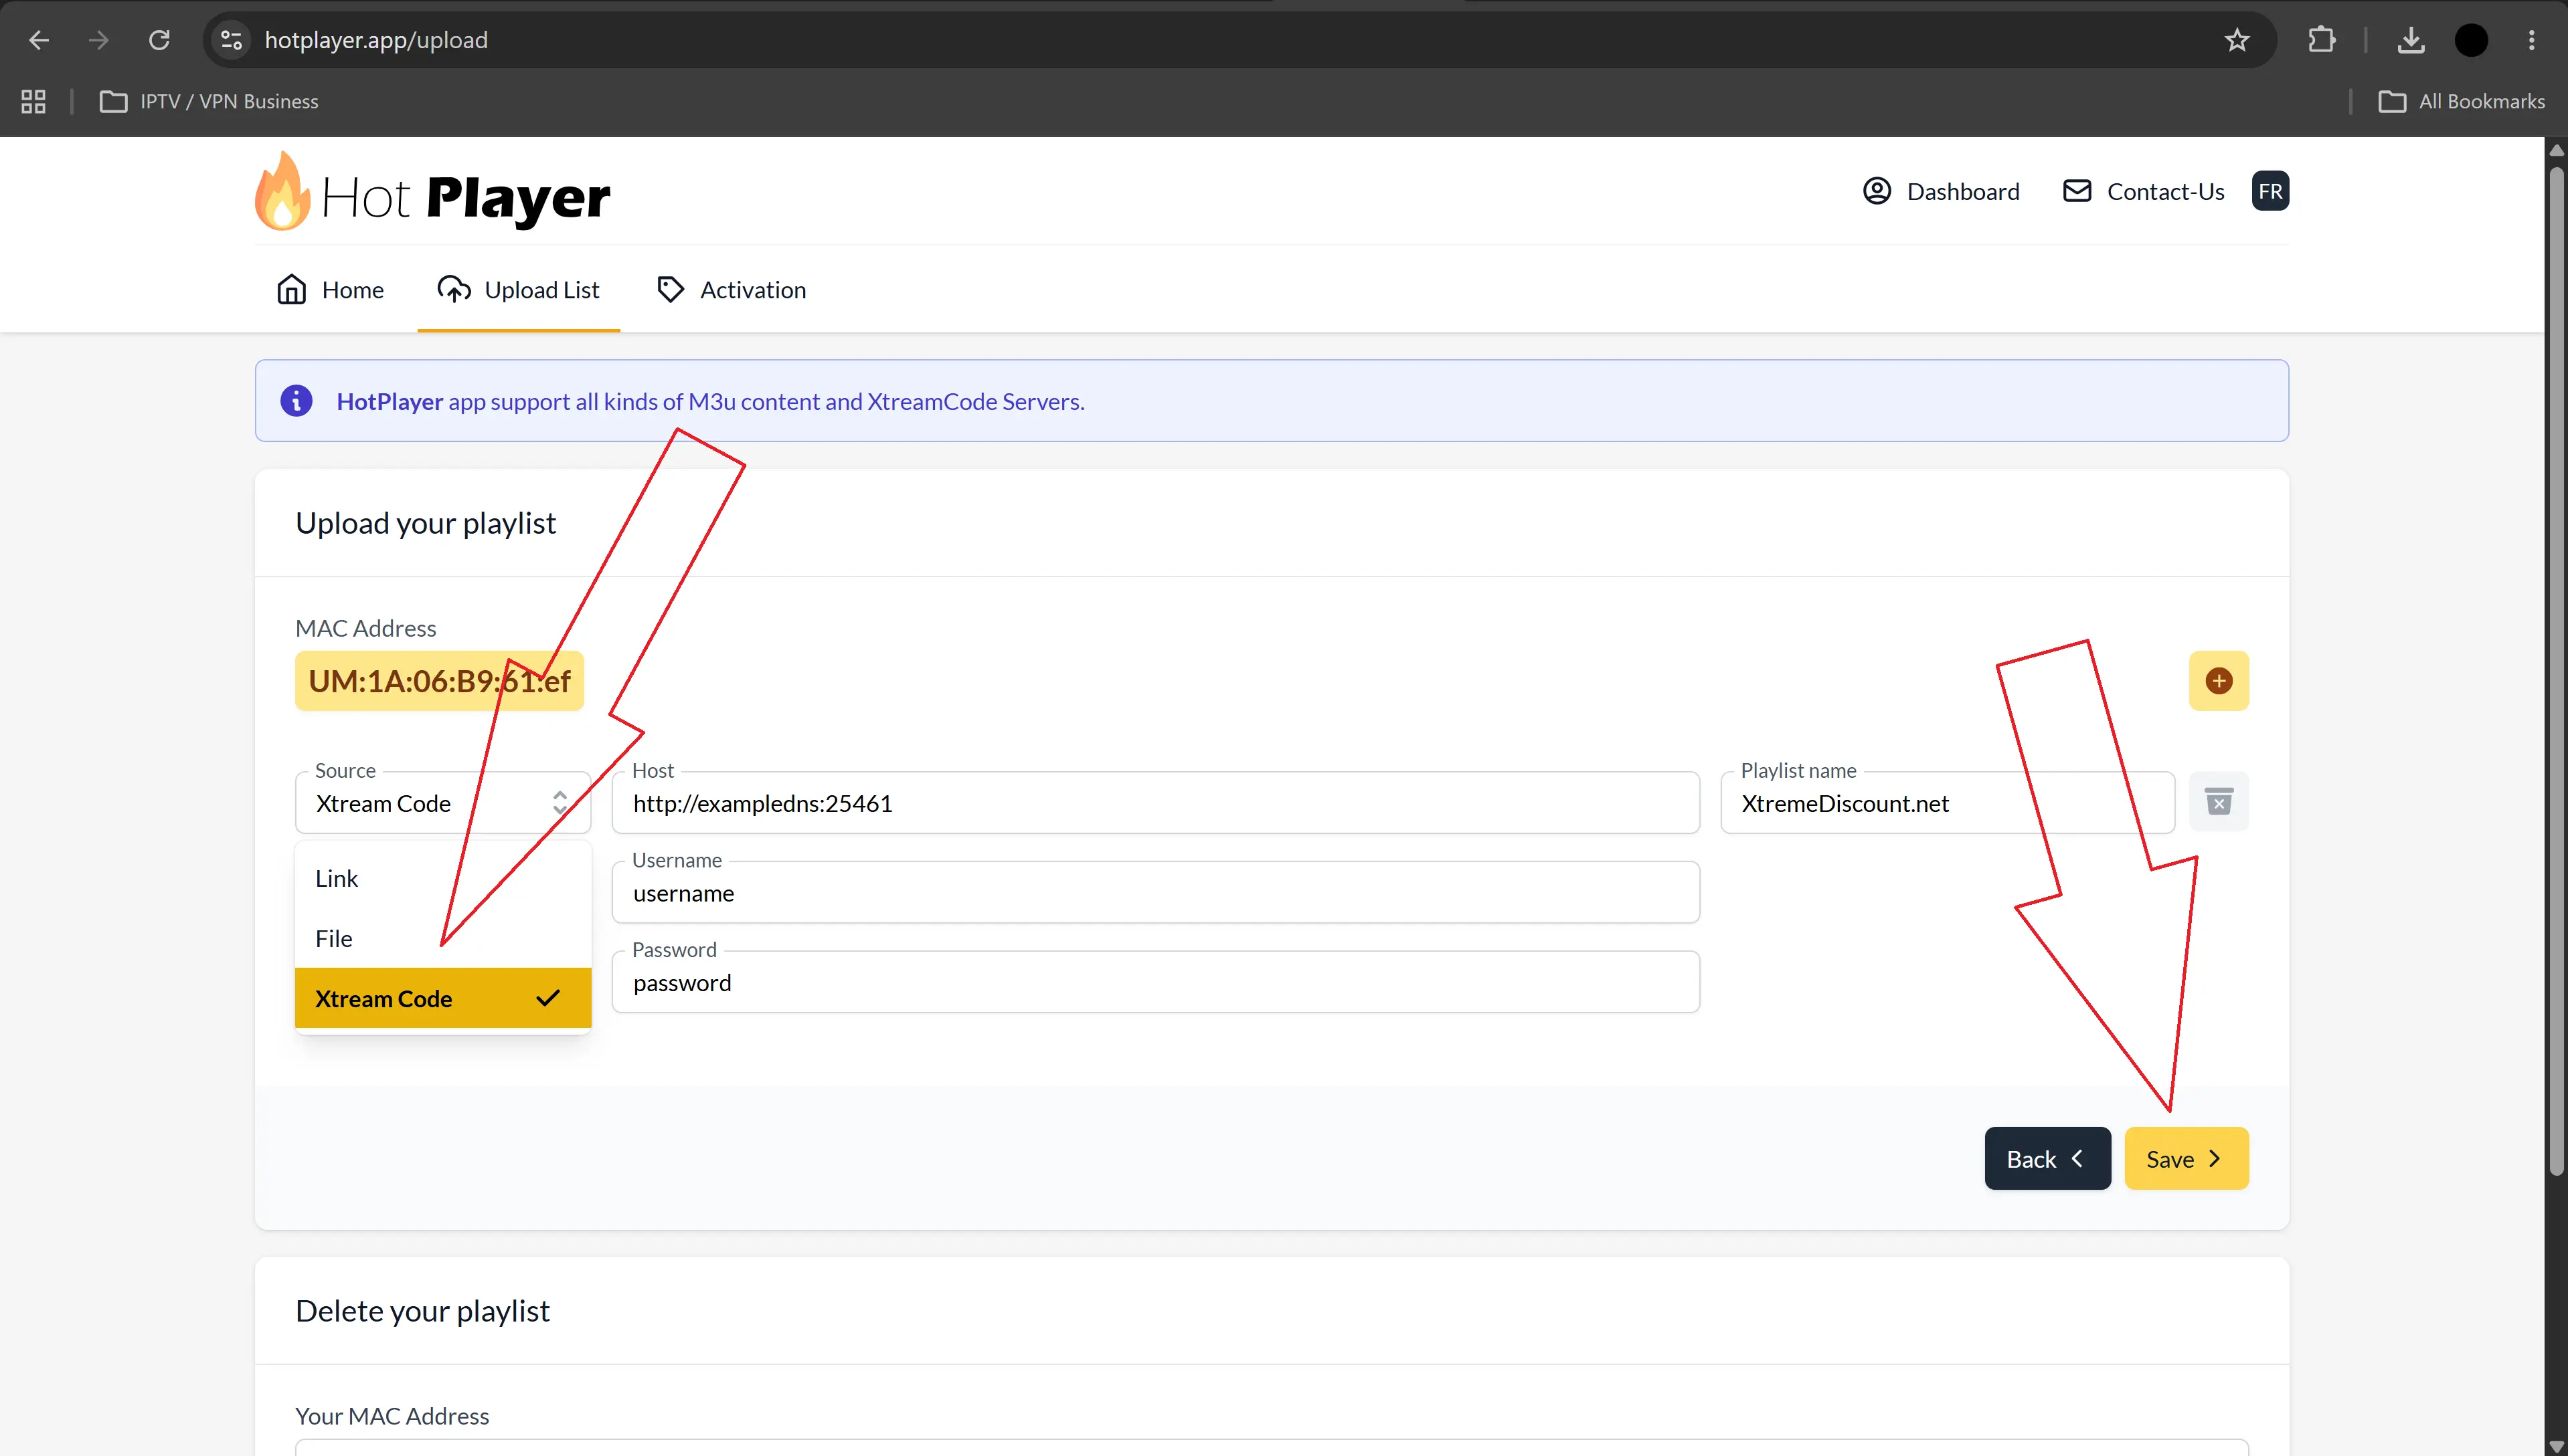Toggle the Source dropdown showing Xtream Code
This screenshot has width=2568, height=1456.
coord(442,803)
